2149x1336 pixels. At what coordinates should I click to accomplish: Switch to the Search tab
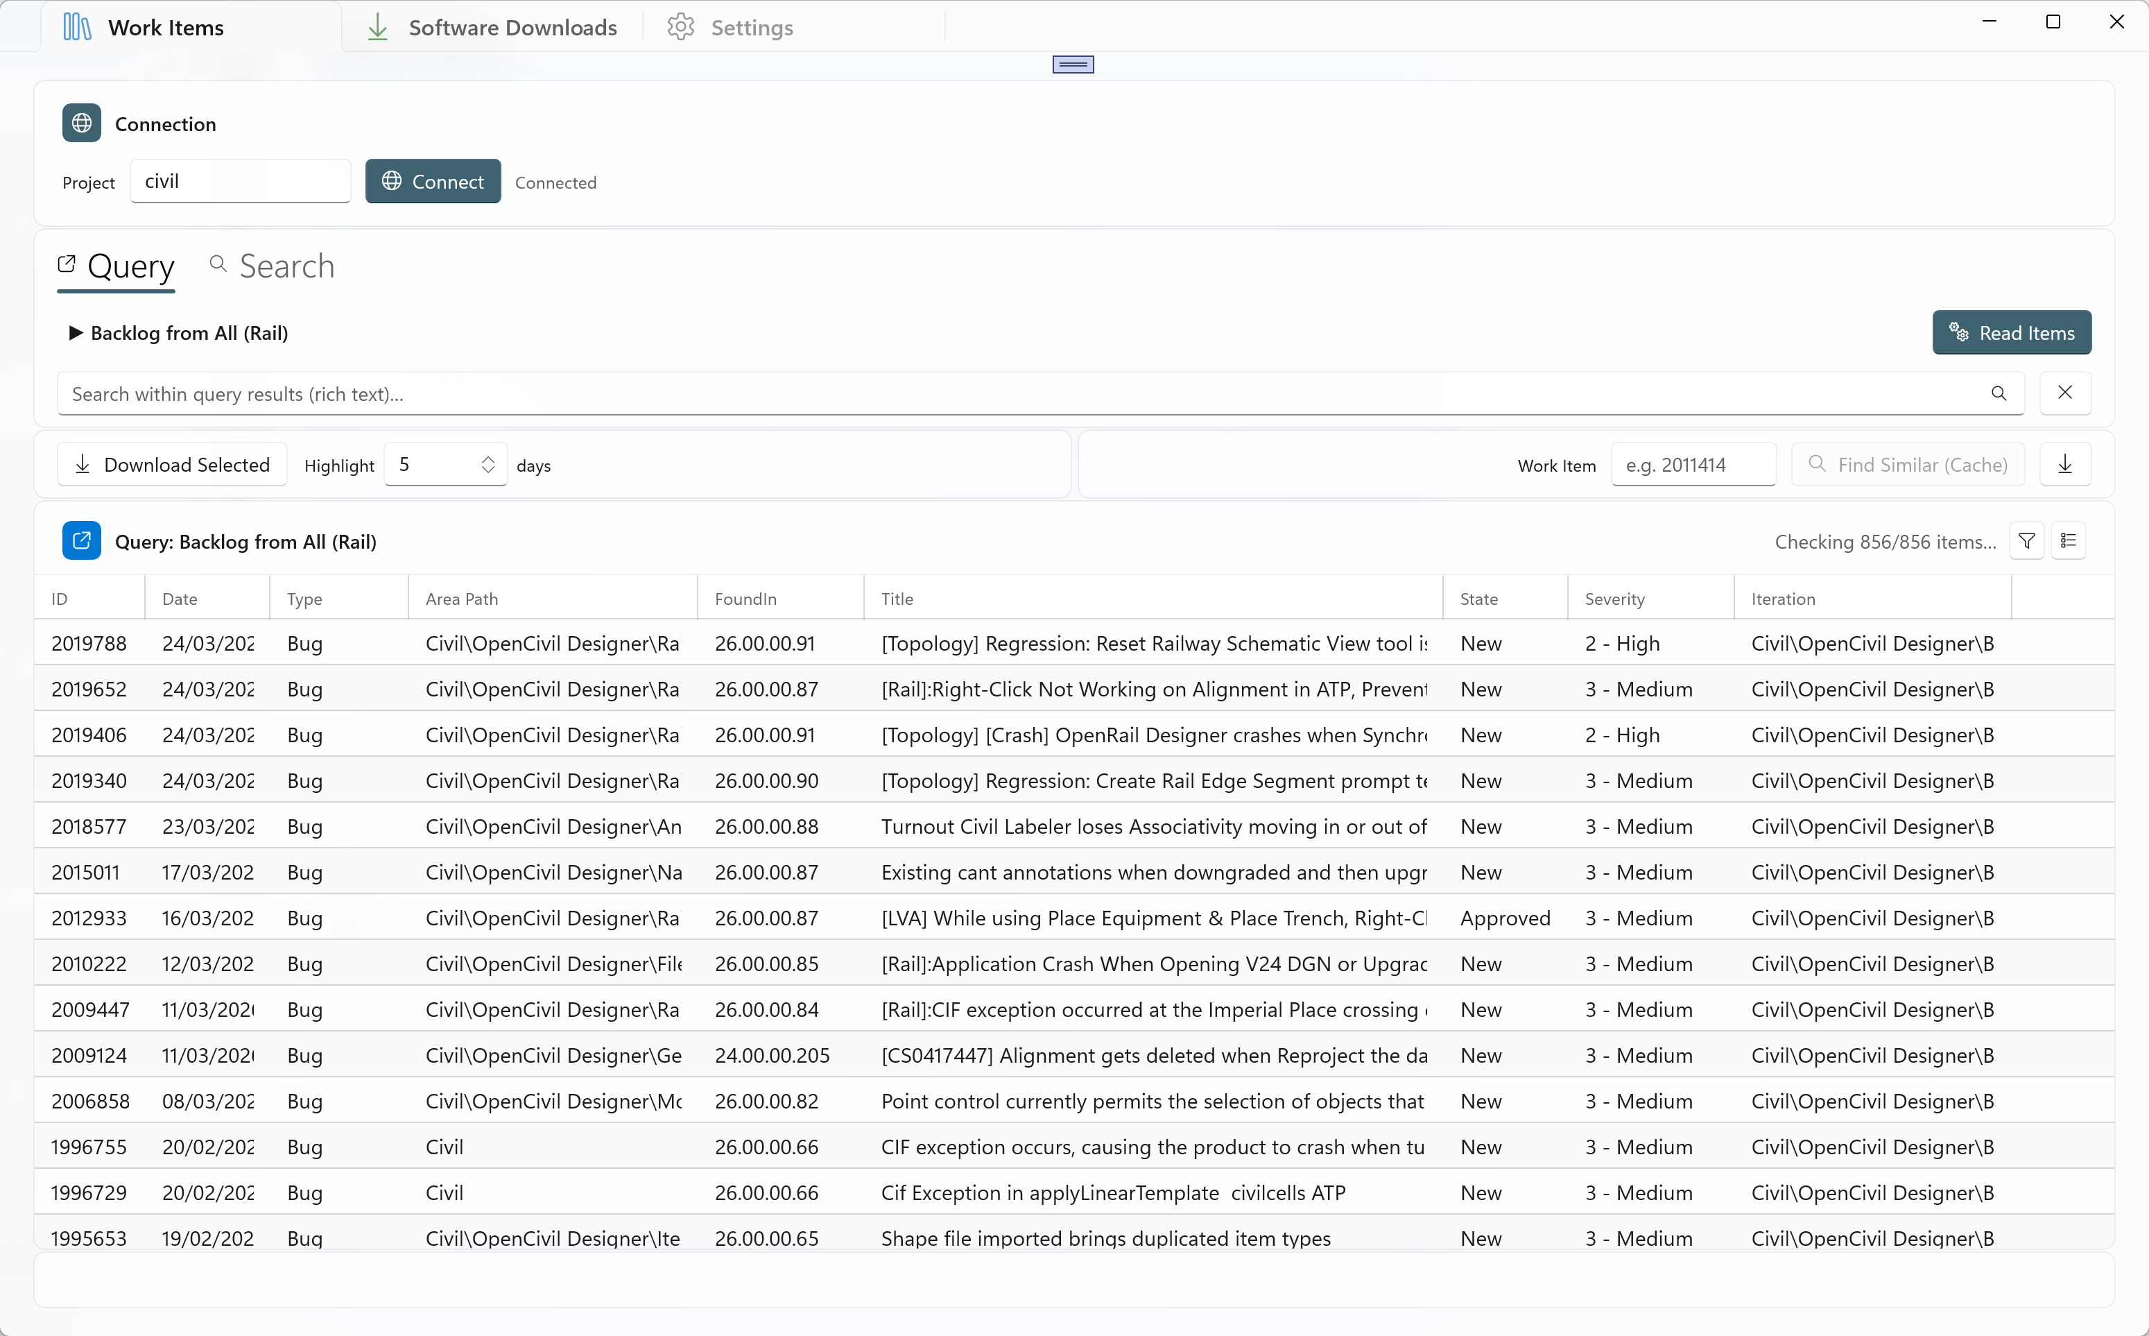[272, 267]
